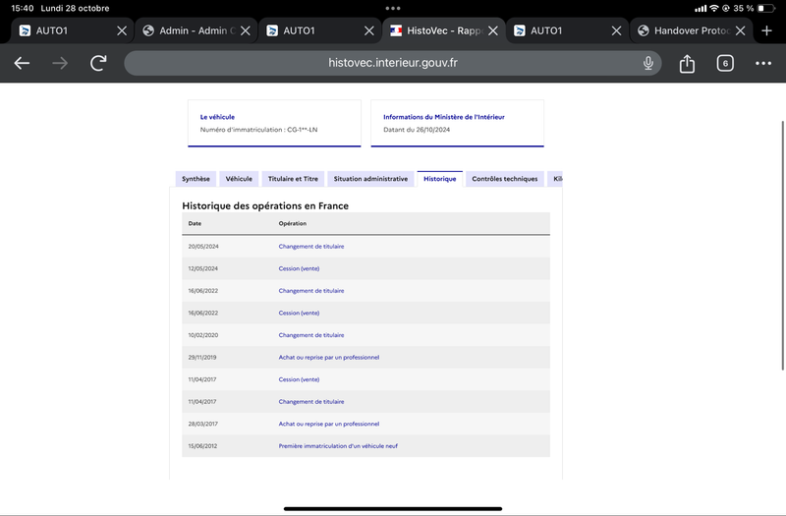This screenshot has width=786, height=516.
Task: Click the 'Opération' column header
Action: click(292, 223)
